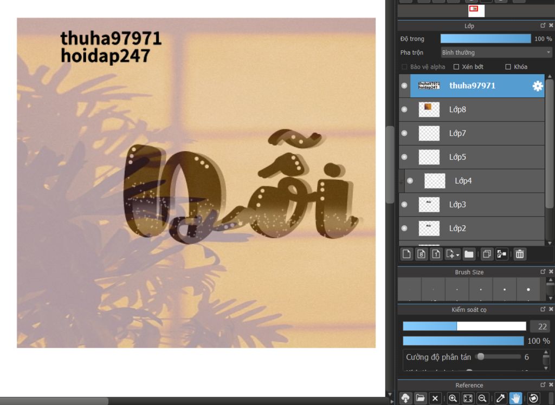
Task: Pop out the Lớp panel
Action: click(543, 25)
